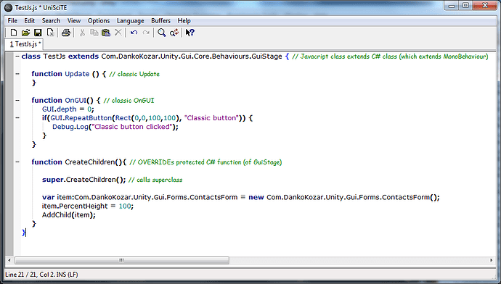Click the horizontal scrollbar right arrow
The height and width of the screenshot is (284, 501).
491,260
